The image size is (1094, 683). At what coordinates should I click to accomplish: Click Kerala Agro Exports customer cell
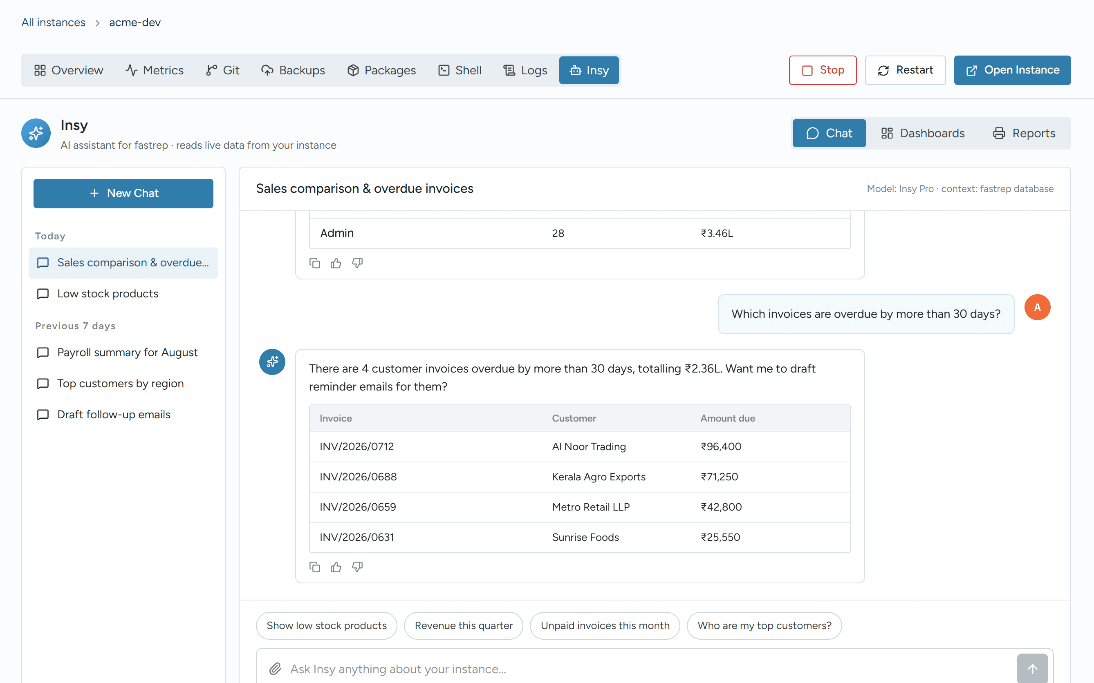click(x=599, y=477)
